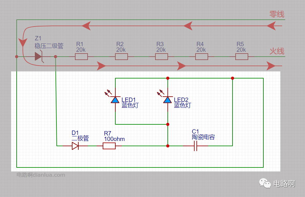Select the 稳压二级管 text label

[x=49, y=46]
